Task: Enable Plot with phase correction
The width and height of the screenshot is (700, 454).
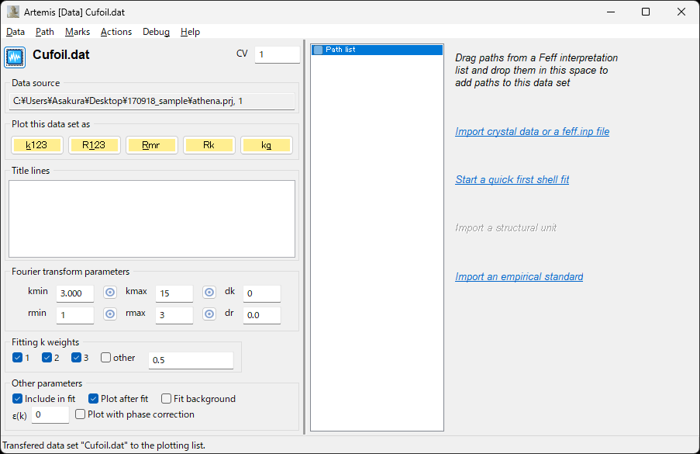Action: 81,414
